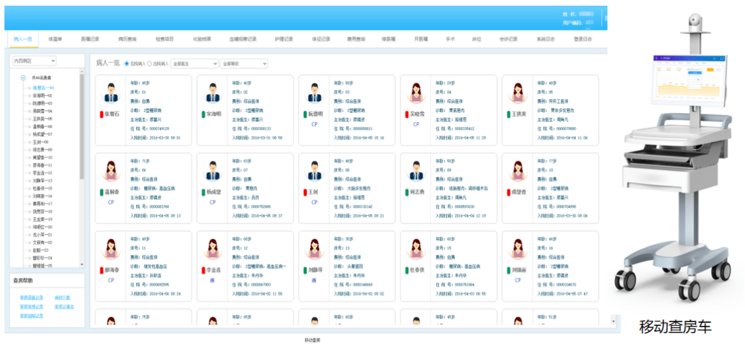
Task: Click the red status marker on bed 12 card
Action: point(203,270)
